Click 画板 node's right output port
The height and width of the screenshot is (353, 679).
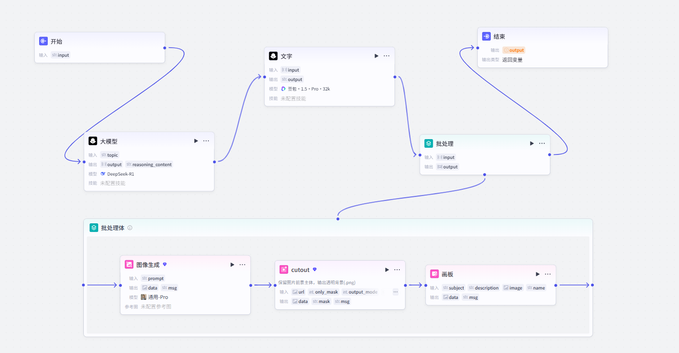(556, 285)
